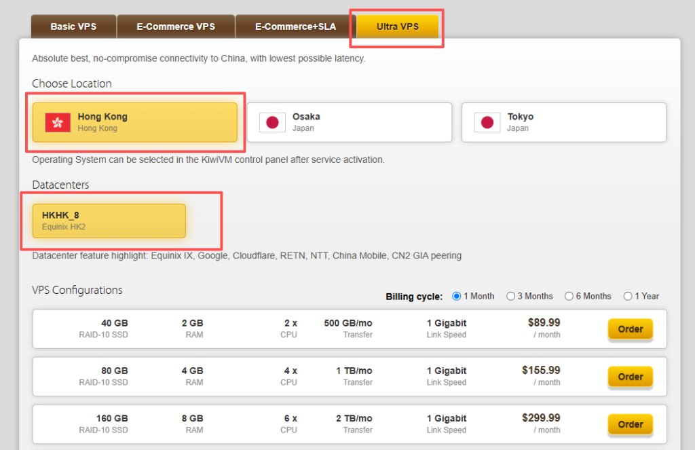Select the Ultra VPS tab
The width and height of the screenshot is (695, 450).
(398, 27)
